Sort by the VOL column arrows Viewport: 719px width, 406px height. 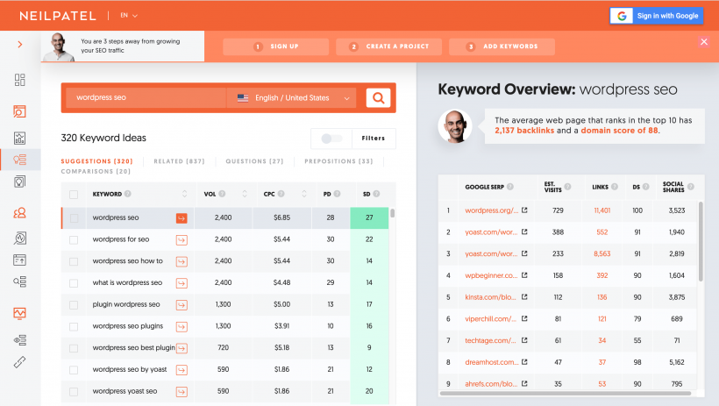(x=245, y=194)
